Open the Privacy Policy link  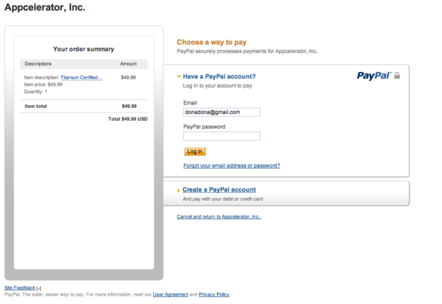pyautogui.click(x=213, y=294)
